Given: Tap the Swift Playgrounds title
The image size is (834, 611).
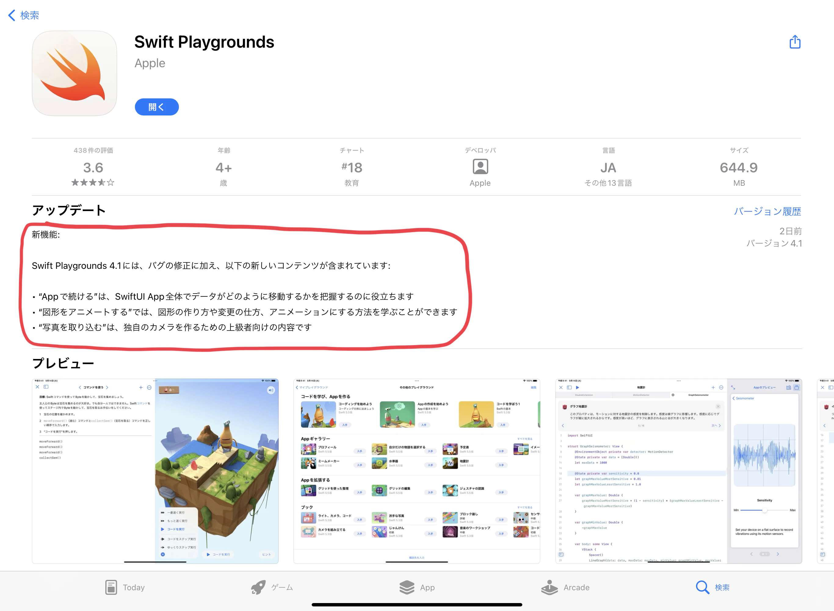Looking at the screenshot, I should (204, 42).
